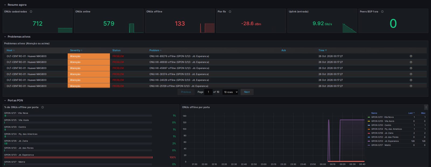Click the Uplink 9.92 Gb/s value
This screenshot has height=167, width=431.
click(x=322, y=24)
